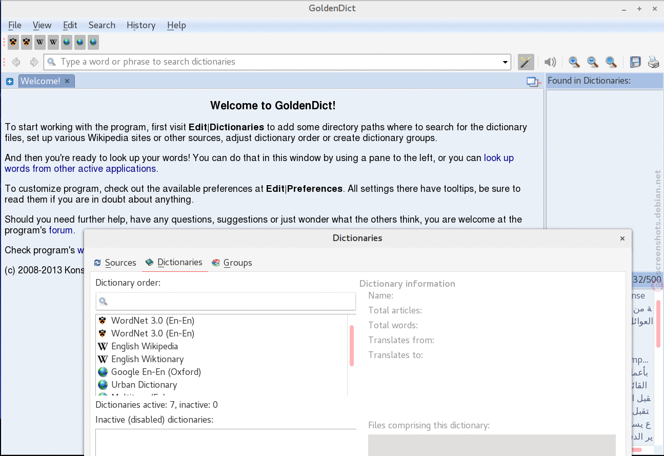The height and width of the screenshot is (456, 664).
Task: Click the Found in Dictionaries results pane
Action: click(605, 180)
